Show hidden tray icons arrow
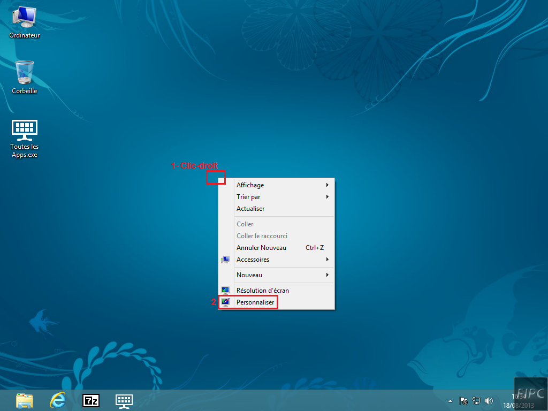 coord(451,401)
